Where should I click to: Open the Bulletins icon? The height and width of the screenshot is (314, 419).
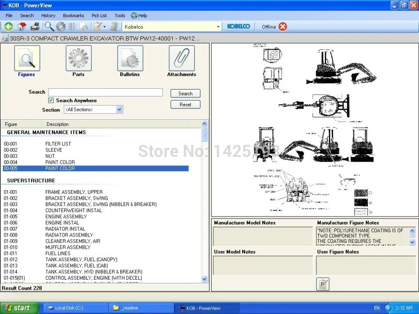tap(130, 58)
